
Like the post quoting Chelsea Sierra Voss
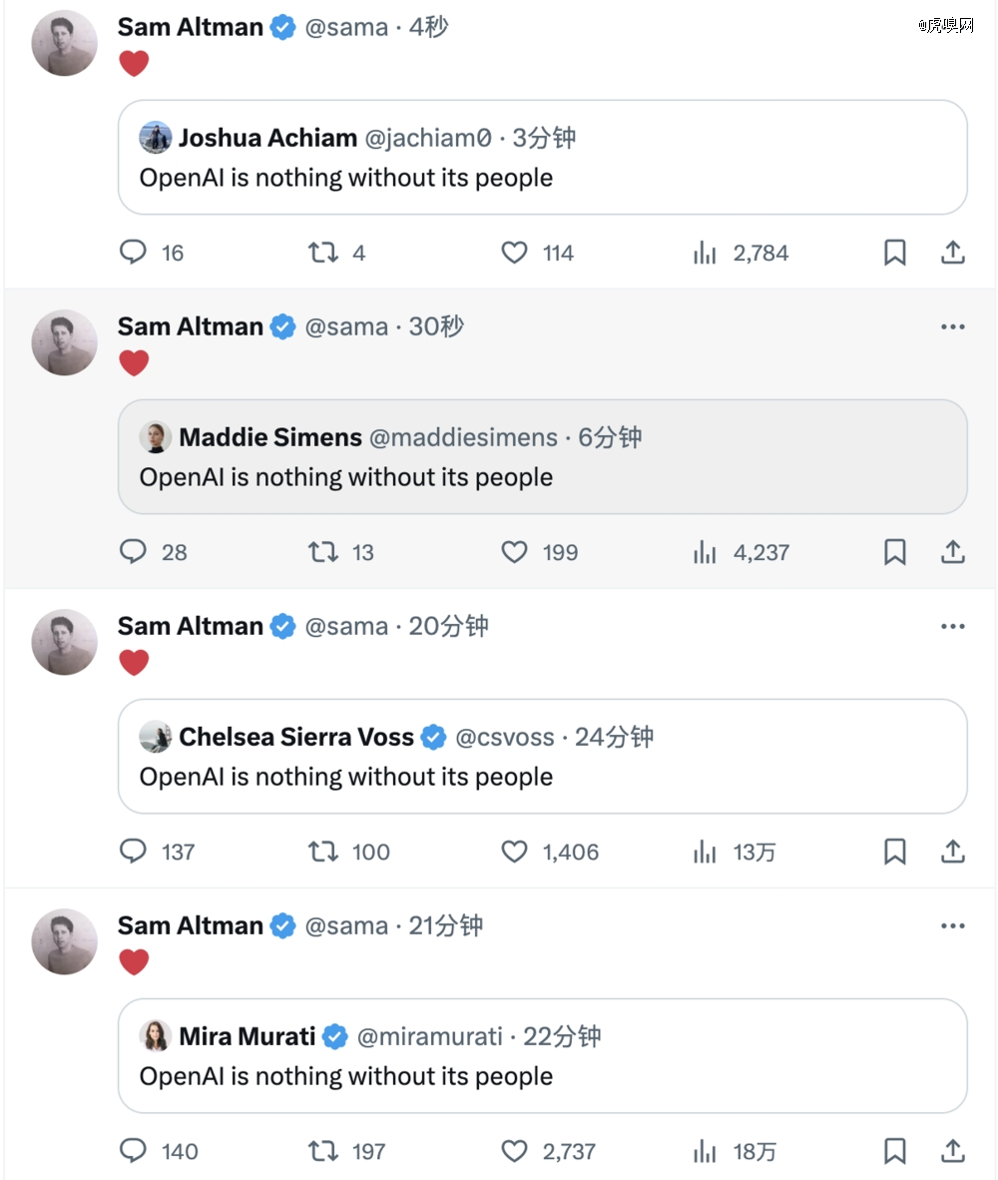point(514,852)
